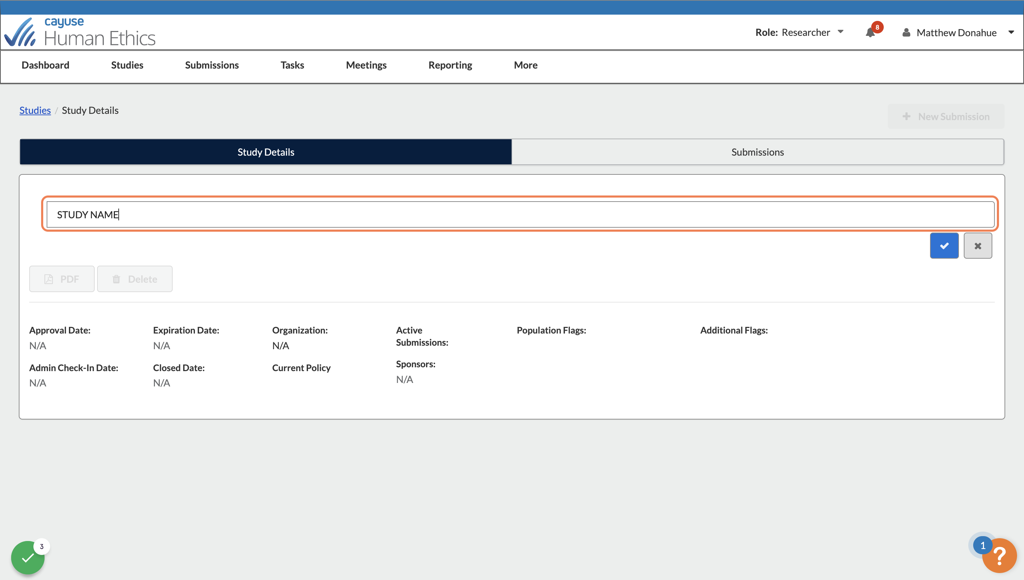Click the Delete button
This screenshot has height=580, width=1024.
(x=135, y=279)
